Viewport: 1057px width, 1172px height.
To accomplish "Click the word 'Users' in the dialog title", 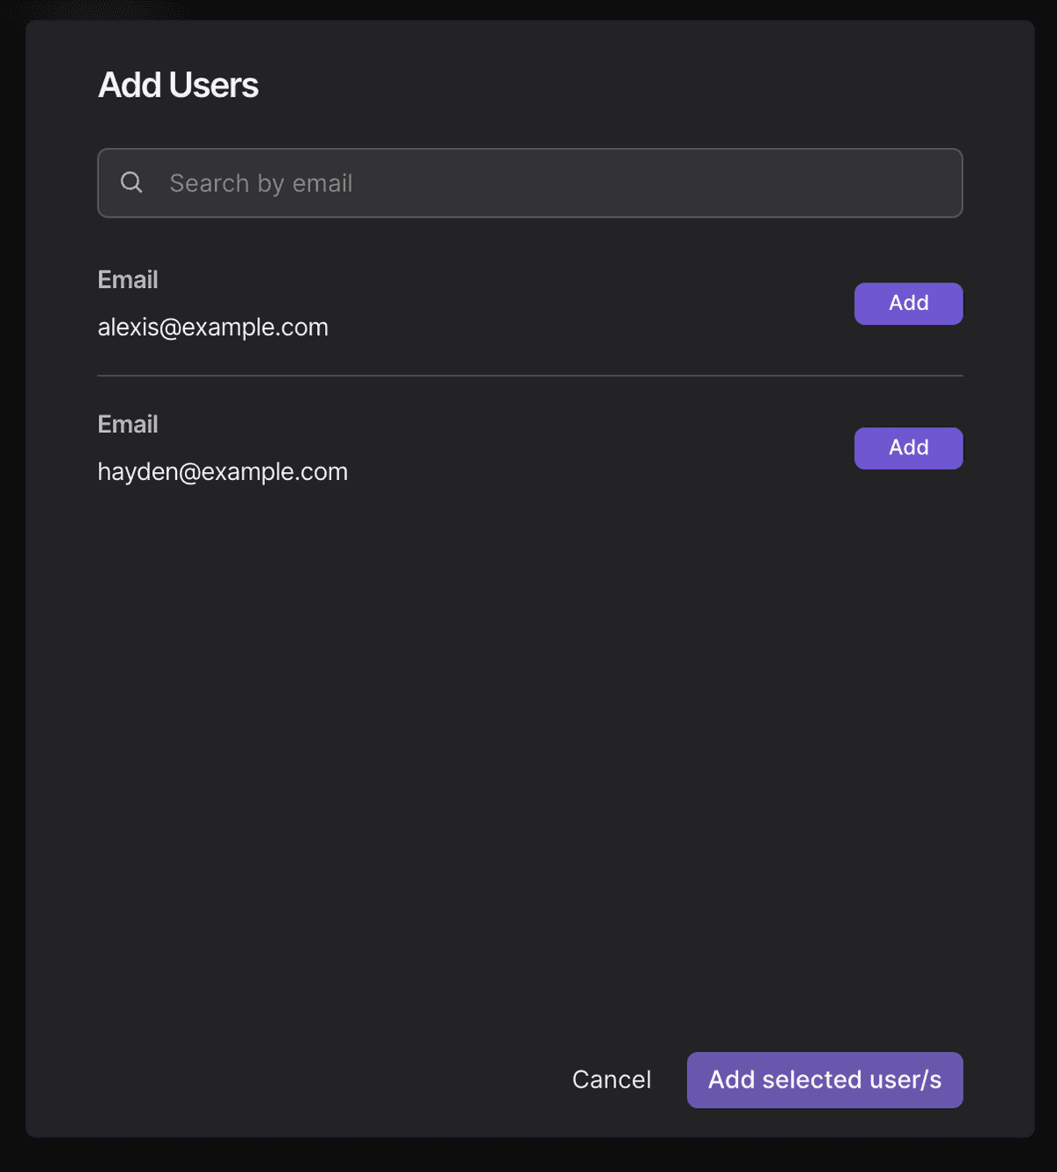I will (213, 85).
